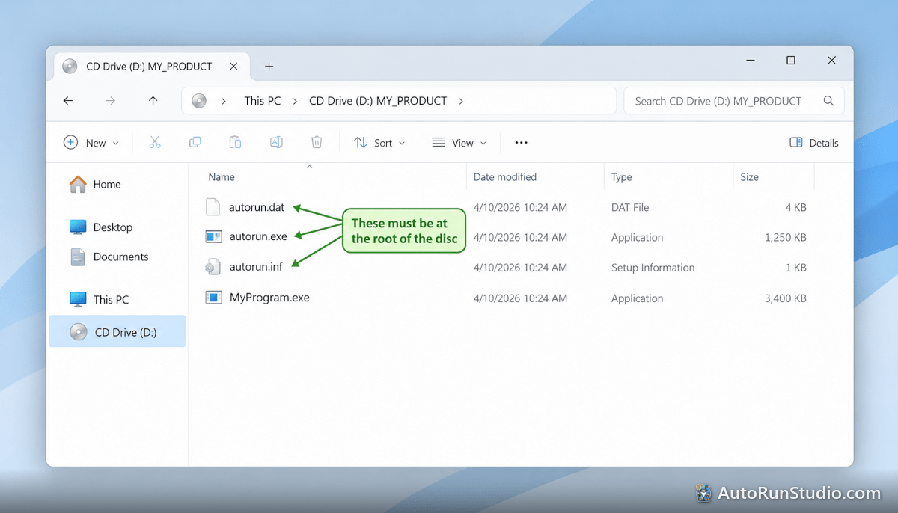Click the autorun.inf gear file icon
Screen dimensions: 898x513
click(x=213, y=267)
